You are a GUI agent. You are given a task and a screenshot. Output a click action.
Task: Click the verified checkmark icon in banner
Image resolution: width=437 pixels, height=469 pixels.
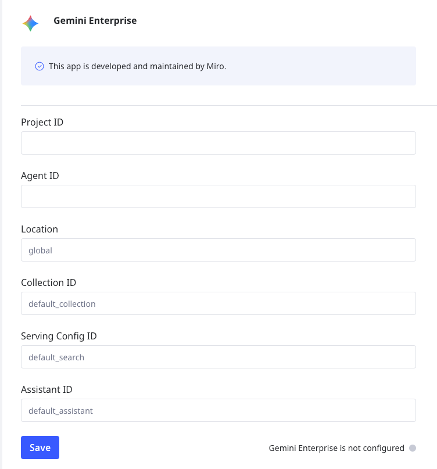coord(40,66)
